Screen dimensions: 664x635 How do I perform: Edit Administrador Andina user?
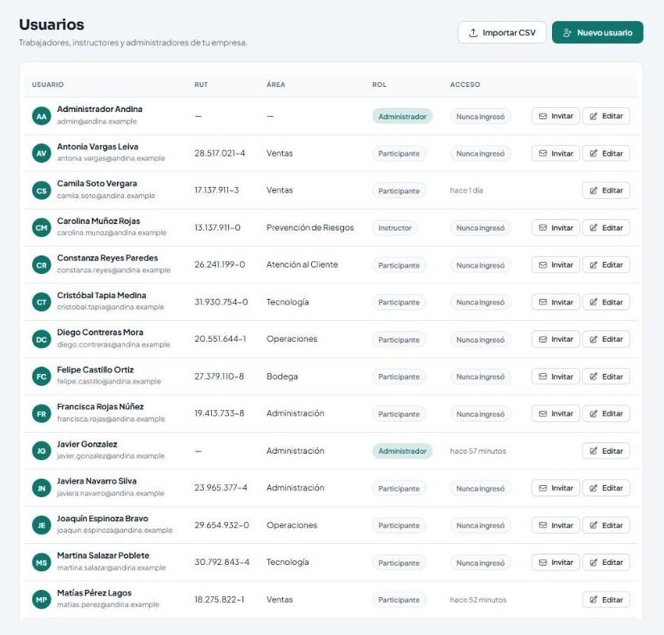(606, 116)
